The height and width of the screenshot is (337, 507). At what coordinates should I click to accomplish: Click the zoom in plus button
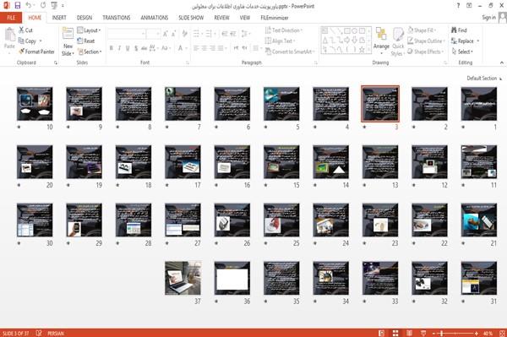click(x=477, y=333)
